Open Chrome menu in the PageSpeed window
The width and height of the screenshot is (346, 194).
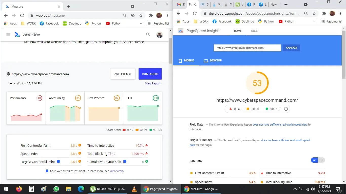340,13
